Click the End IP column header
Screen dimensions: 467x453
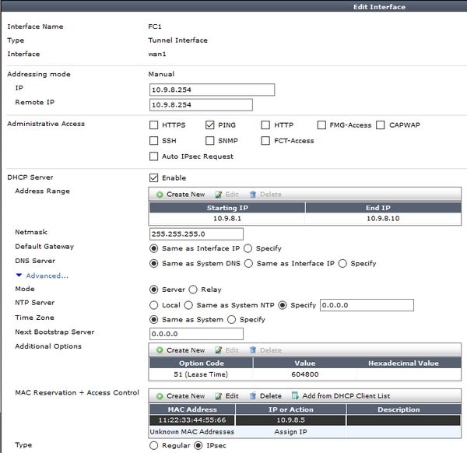pyautogui.click(x=383, y=208)
